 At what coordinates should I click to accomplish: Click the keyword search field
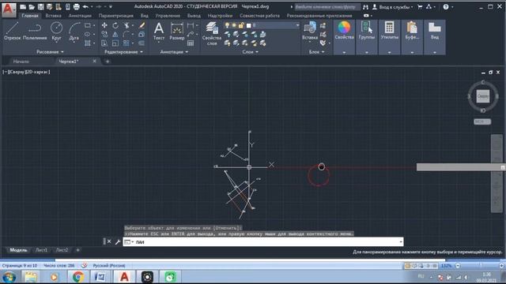(327, 7)
